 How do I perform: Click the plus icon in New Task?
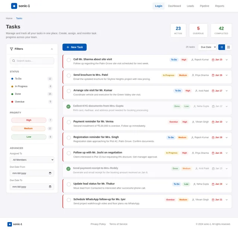click(x=68, y=47)
